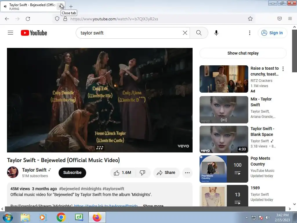The image size is (297, 223).
Task: Open options for RITZ Crackers ad
Action: pyautogui.click(x=283, y=69)
